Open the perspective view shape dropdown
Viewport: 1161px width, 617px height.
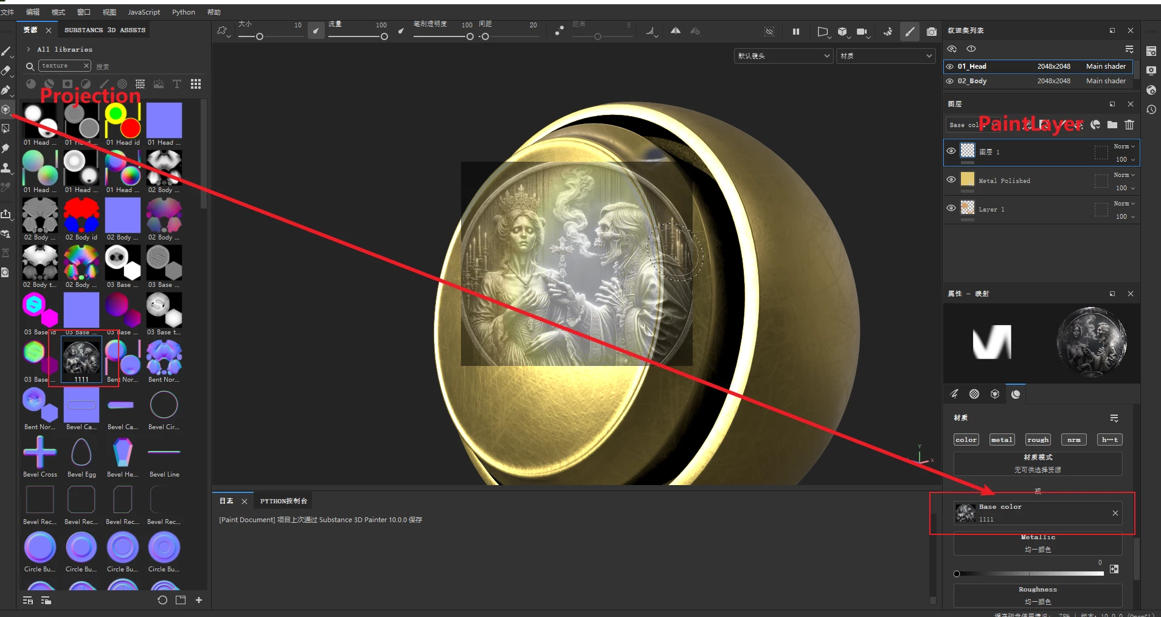pos(823,32)
